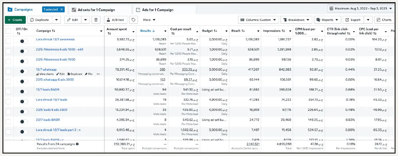Click the tag/label icon button
This screenshot has width=398, height=156.
133,20
